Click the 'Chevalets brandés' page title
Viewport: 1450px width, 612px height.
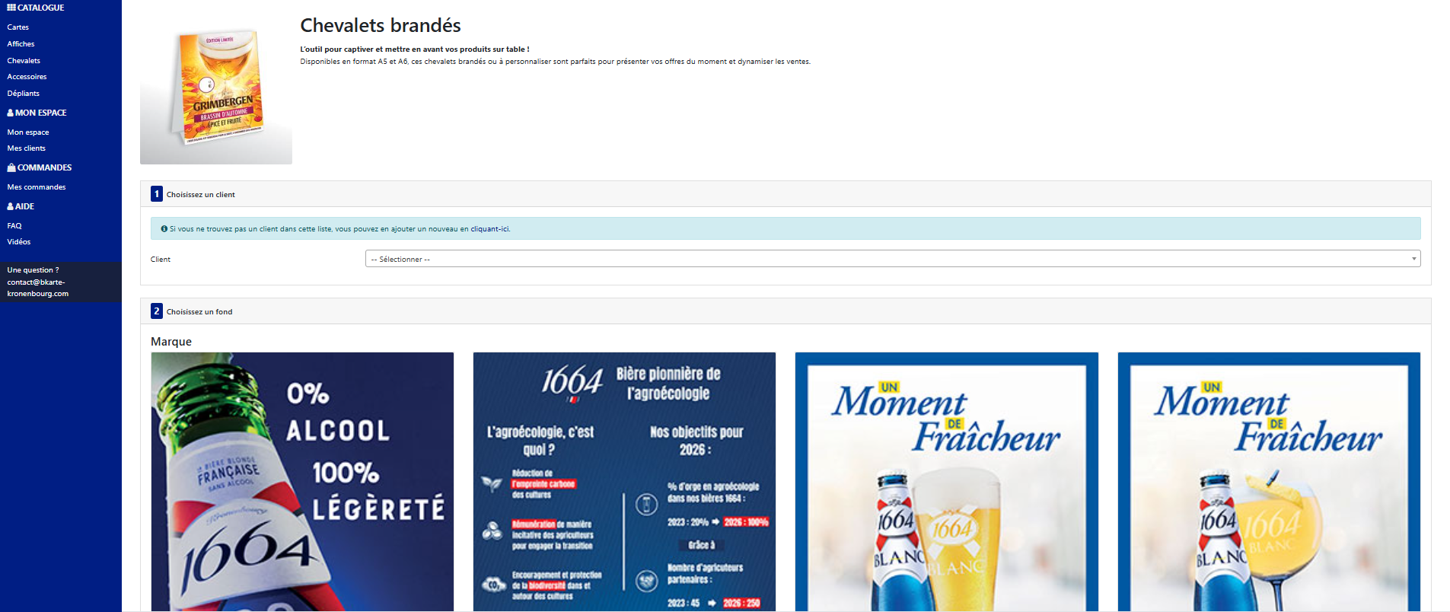pos(381,25)
